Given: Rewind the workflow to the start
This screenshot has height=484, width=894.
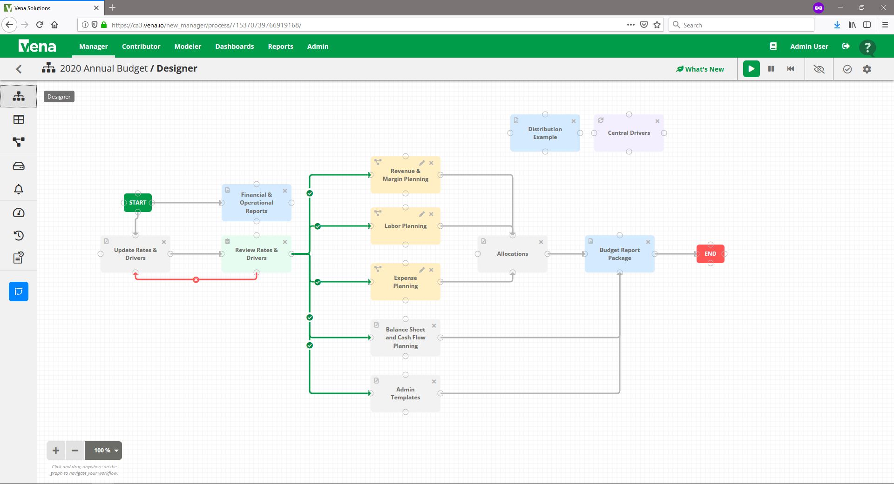Looking at the screenshot, I should (791, 69).
